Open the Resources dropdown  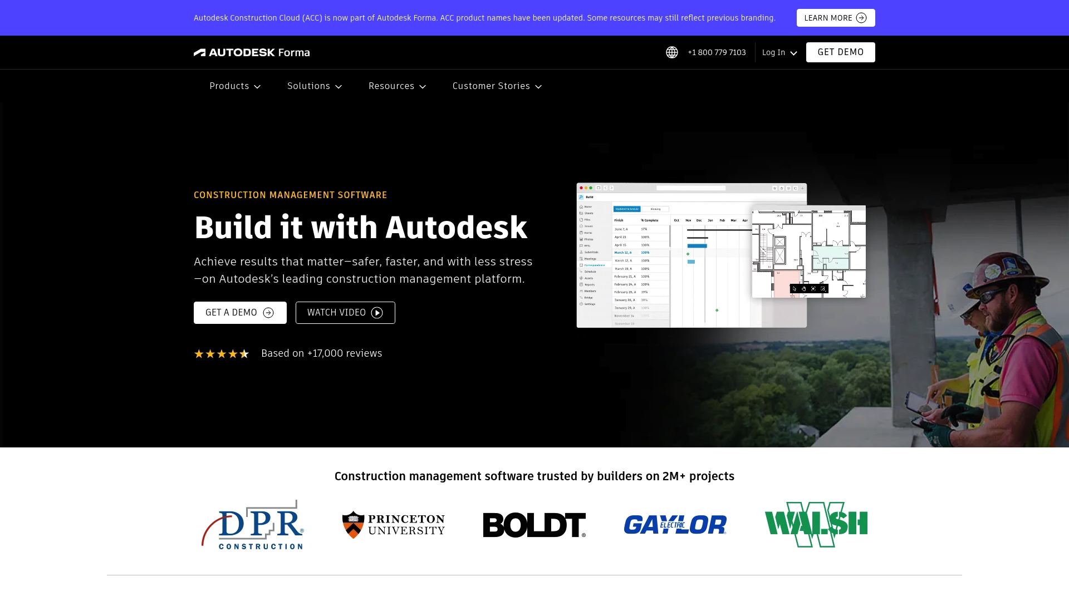(398, 86)
